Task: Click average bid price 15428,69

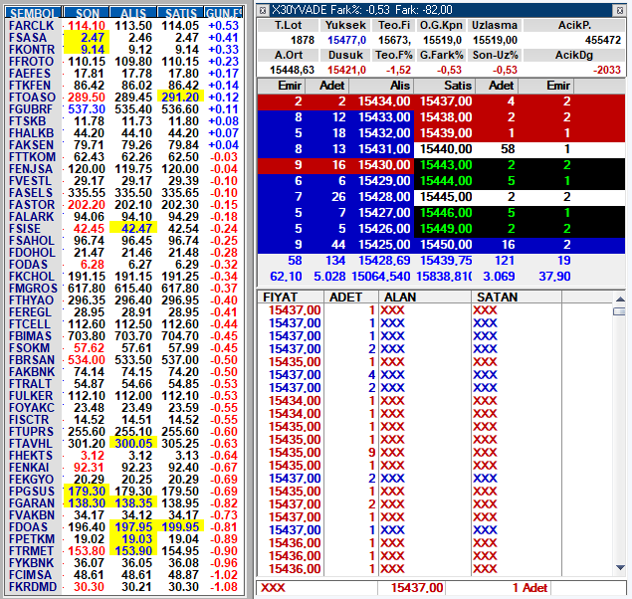Action: [x=384, y=261]
